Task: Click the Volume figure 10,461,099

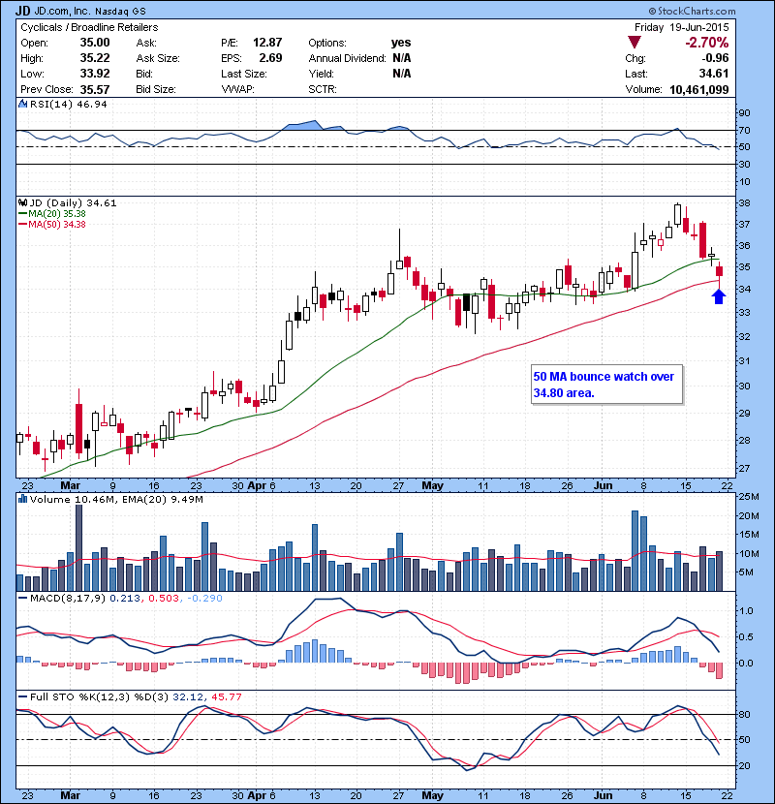Action: (x=699, y=90)
